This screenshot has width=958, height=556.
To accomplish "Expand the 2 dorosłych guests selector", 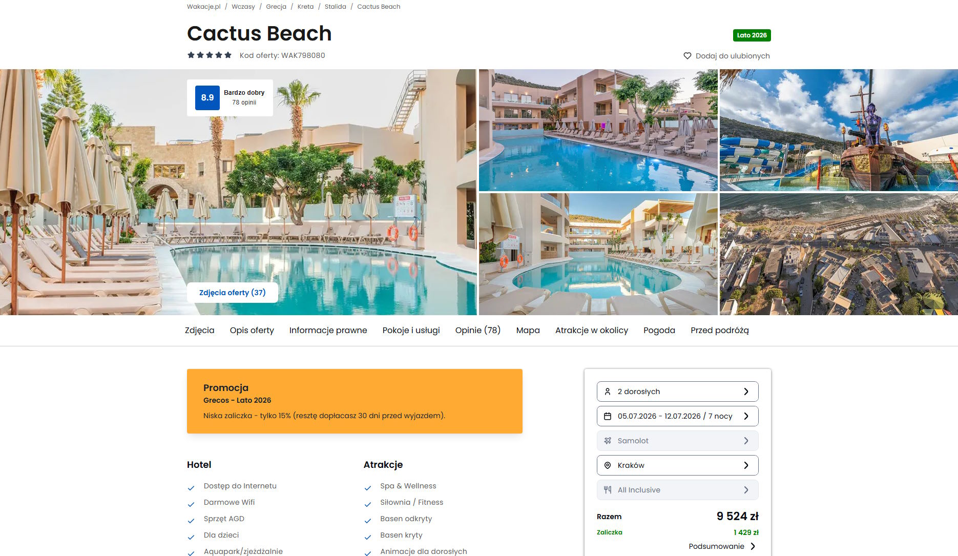I will pyautogui.click(x=677, y=392).
